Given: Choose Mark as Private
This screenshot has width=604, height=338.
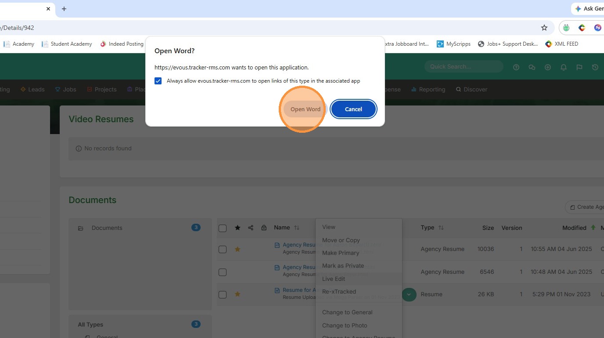Looking at the screenshot, I should [x=359, y=265].
